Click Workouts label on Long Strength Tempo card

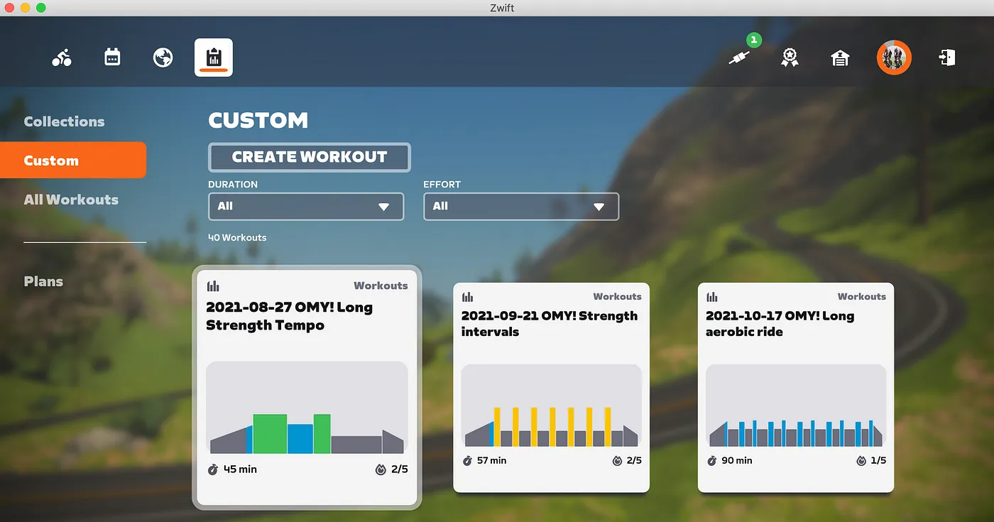point(381,286)
